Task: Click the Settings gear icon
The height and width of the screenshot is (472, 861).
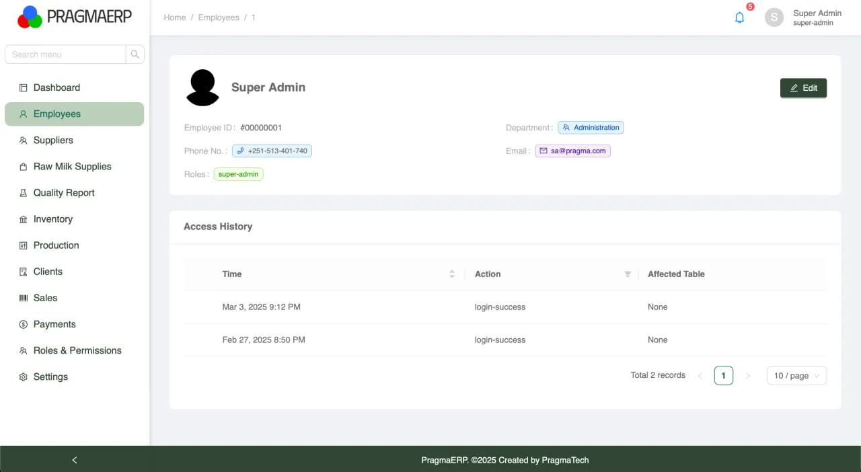Action: [24, 377]
